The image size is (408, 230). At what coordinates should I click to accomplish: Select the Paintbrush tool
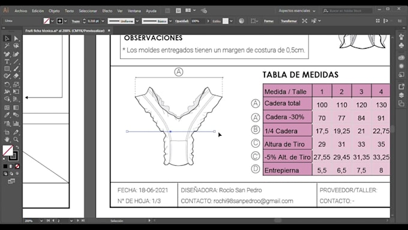point(16,69)
